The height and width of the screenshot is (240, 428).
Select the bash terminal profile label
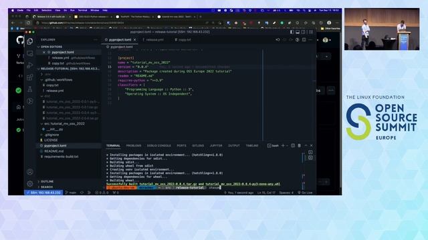(x=273, y=145)
